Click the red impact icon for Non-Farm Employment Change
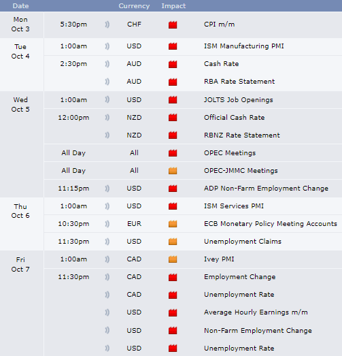 (x=173, y=331)
